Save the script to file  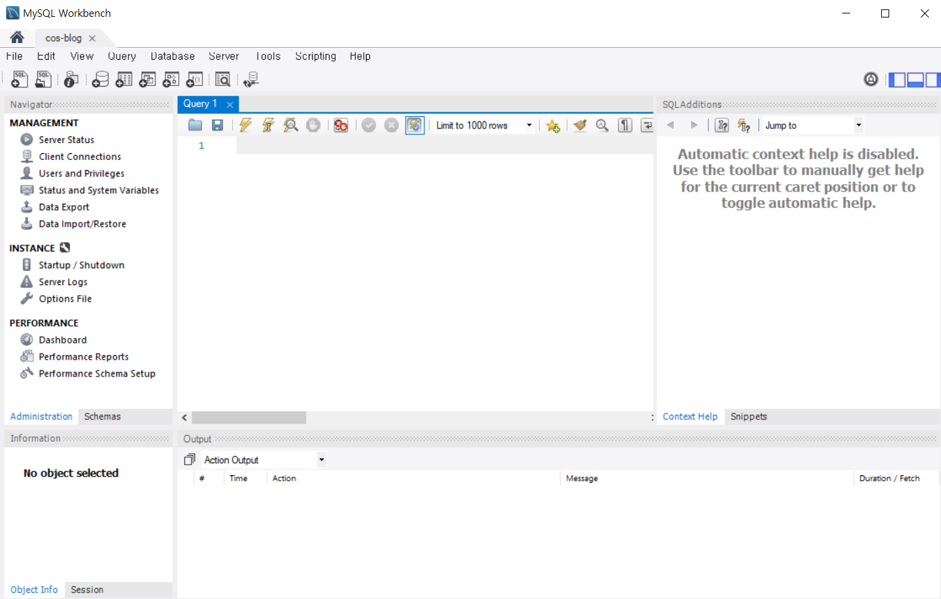click(x=217, y=125)
